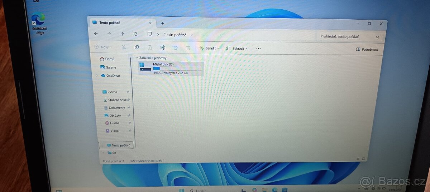
Task: Open Windows Start button on taskbar
Action: pos(181,190)
